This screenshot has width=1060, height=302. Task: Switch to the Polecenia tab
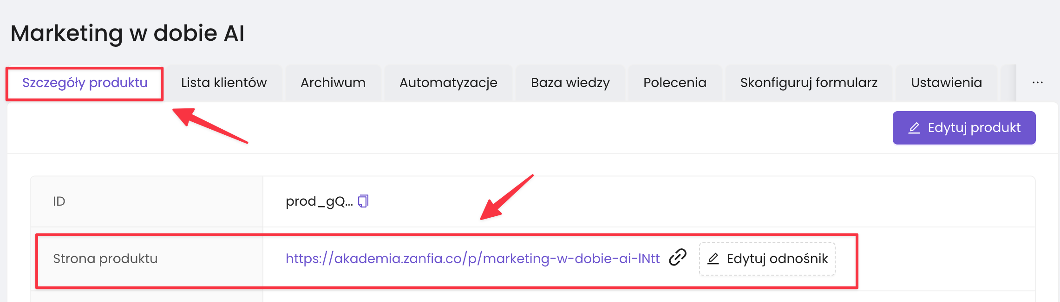[x=674, y=83]
